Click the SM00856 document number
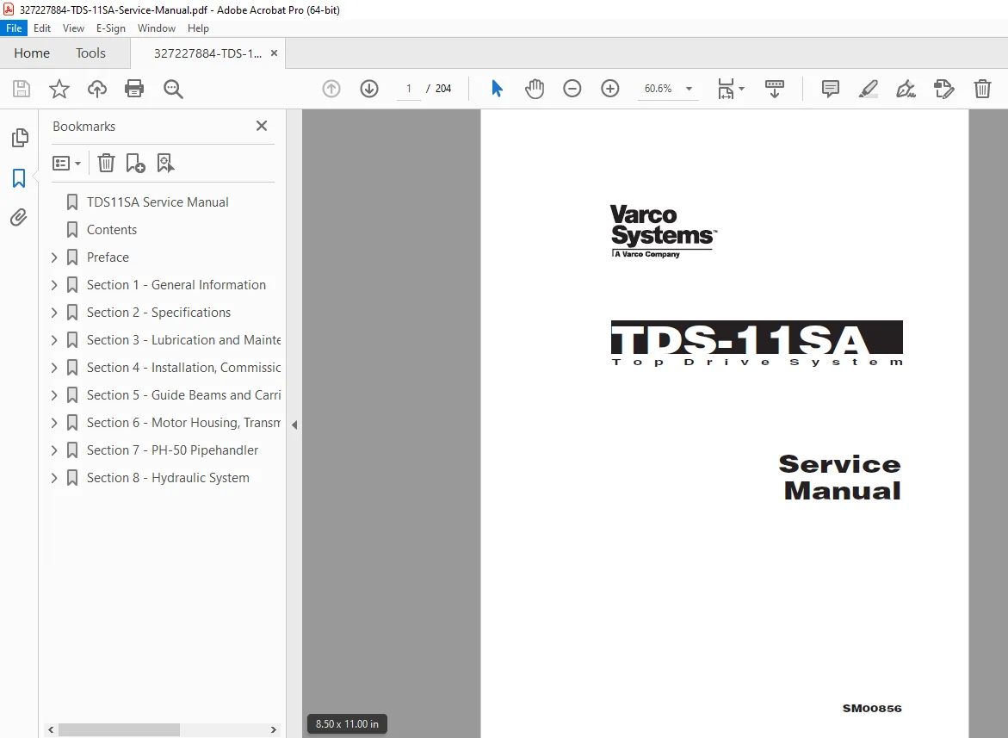The image size is (1008, 738). [872, 709]
